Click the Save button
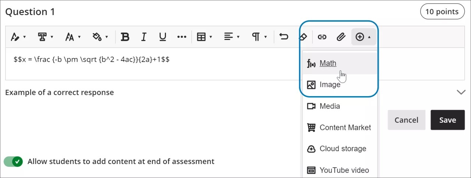The height and width of the screenshot is (178, 471). coord(447,120)
